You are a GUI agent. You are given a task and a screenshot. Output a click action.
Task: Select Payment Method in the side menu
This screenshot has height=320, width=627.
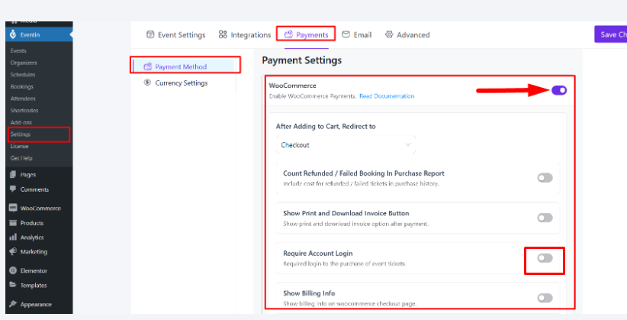click(x=184, y=66)
